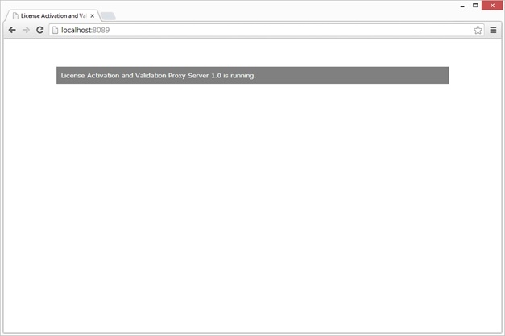Viewport: 505px width, 336px height.
Task: Click the Forward navigation arrow
Action: [26, 30]
